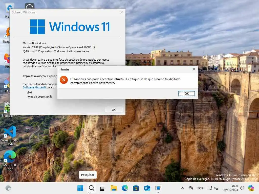
Task: Select the Everything desktop shortcut
Action: pos(7,35)
